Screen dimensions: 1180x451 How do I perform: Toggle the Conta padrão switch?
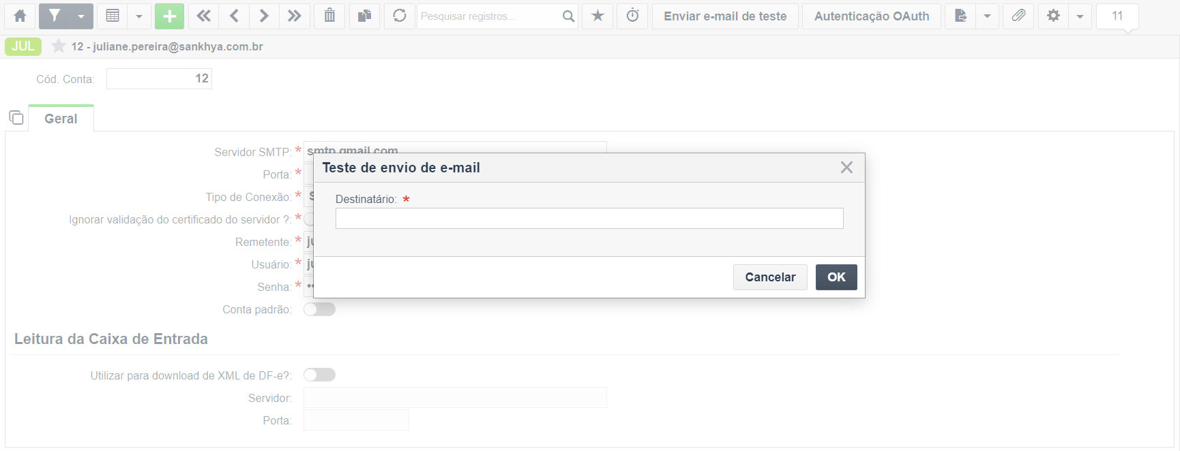319,309
